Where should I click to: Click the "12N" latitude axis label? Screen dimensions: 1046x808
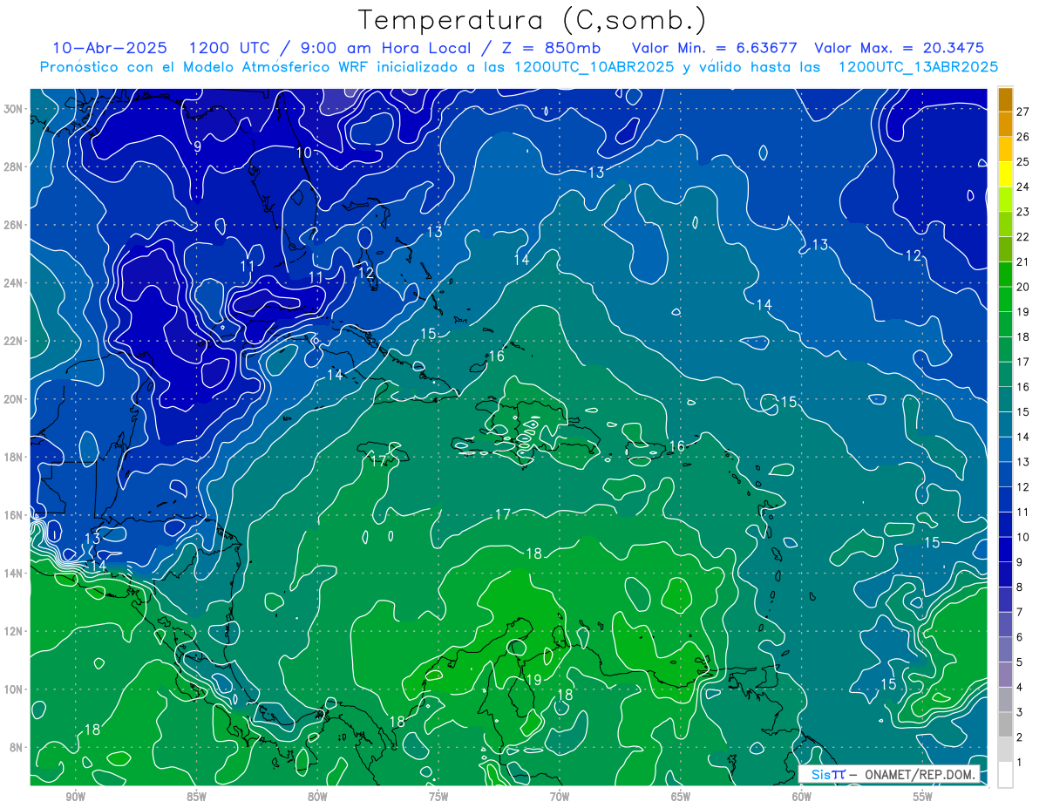tap(14, 631)
